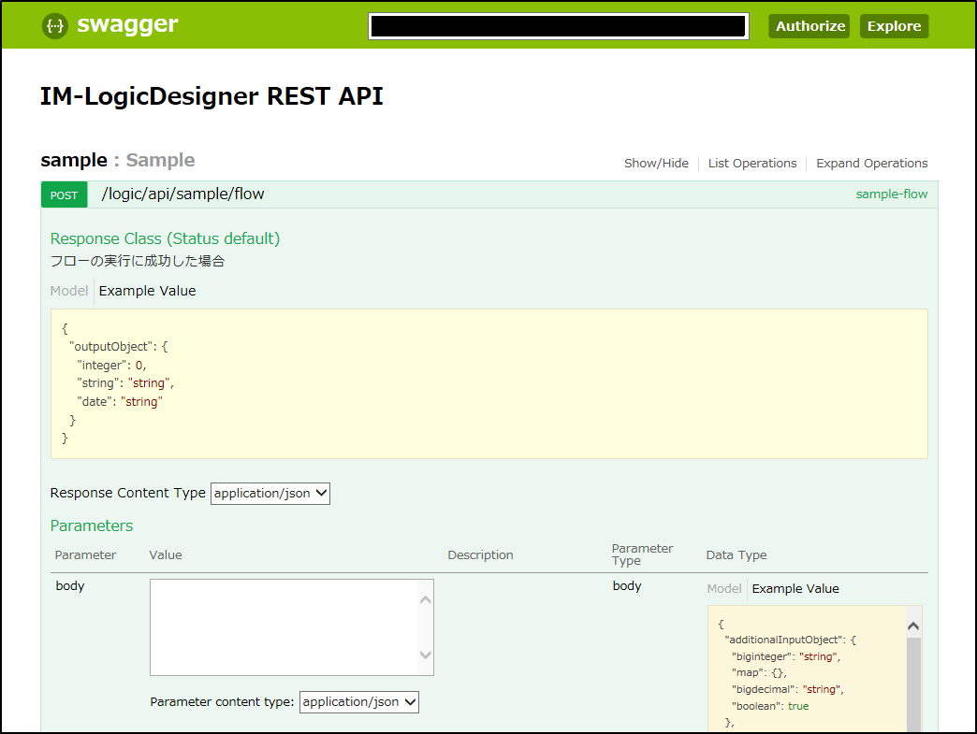The height and width of the screenshot is (734, 977).
Task: Select body Data Type Example Value tab
Action: point(795,588)
